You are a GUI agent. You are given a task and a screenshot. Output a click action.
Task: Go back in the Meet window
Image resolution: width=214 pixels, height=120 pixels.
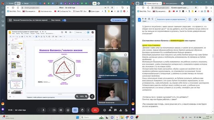tap(8, 8)
